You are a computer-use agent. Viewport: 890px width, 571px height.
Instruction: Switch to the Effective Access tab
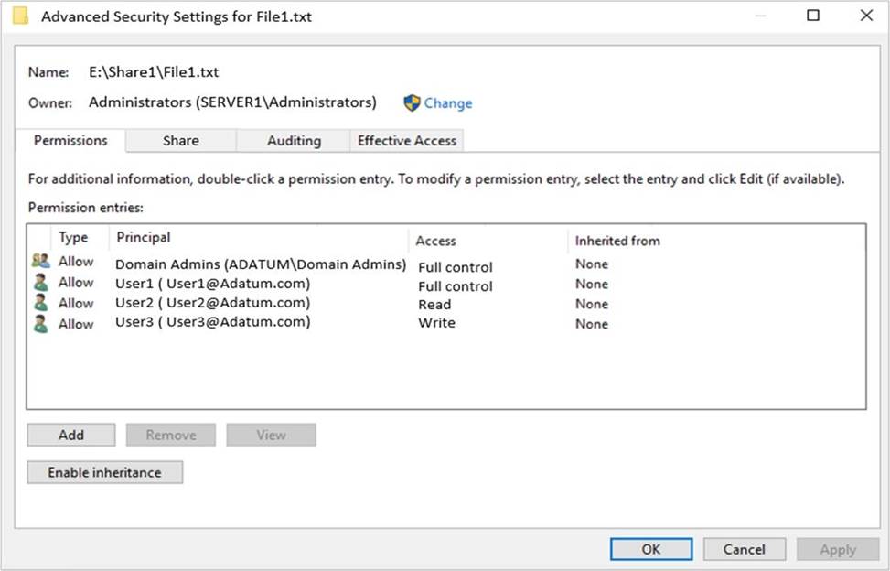[407, 141]
